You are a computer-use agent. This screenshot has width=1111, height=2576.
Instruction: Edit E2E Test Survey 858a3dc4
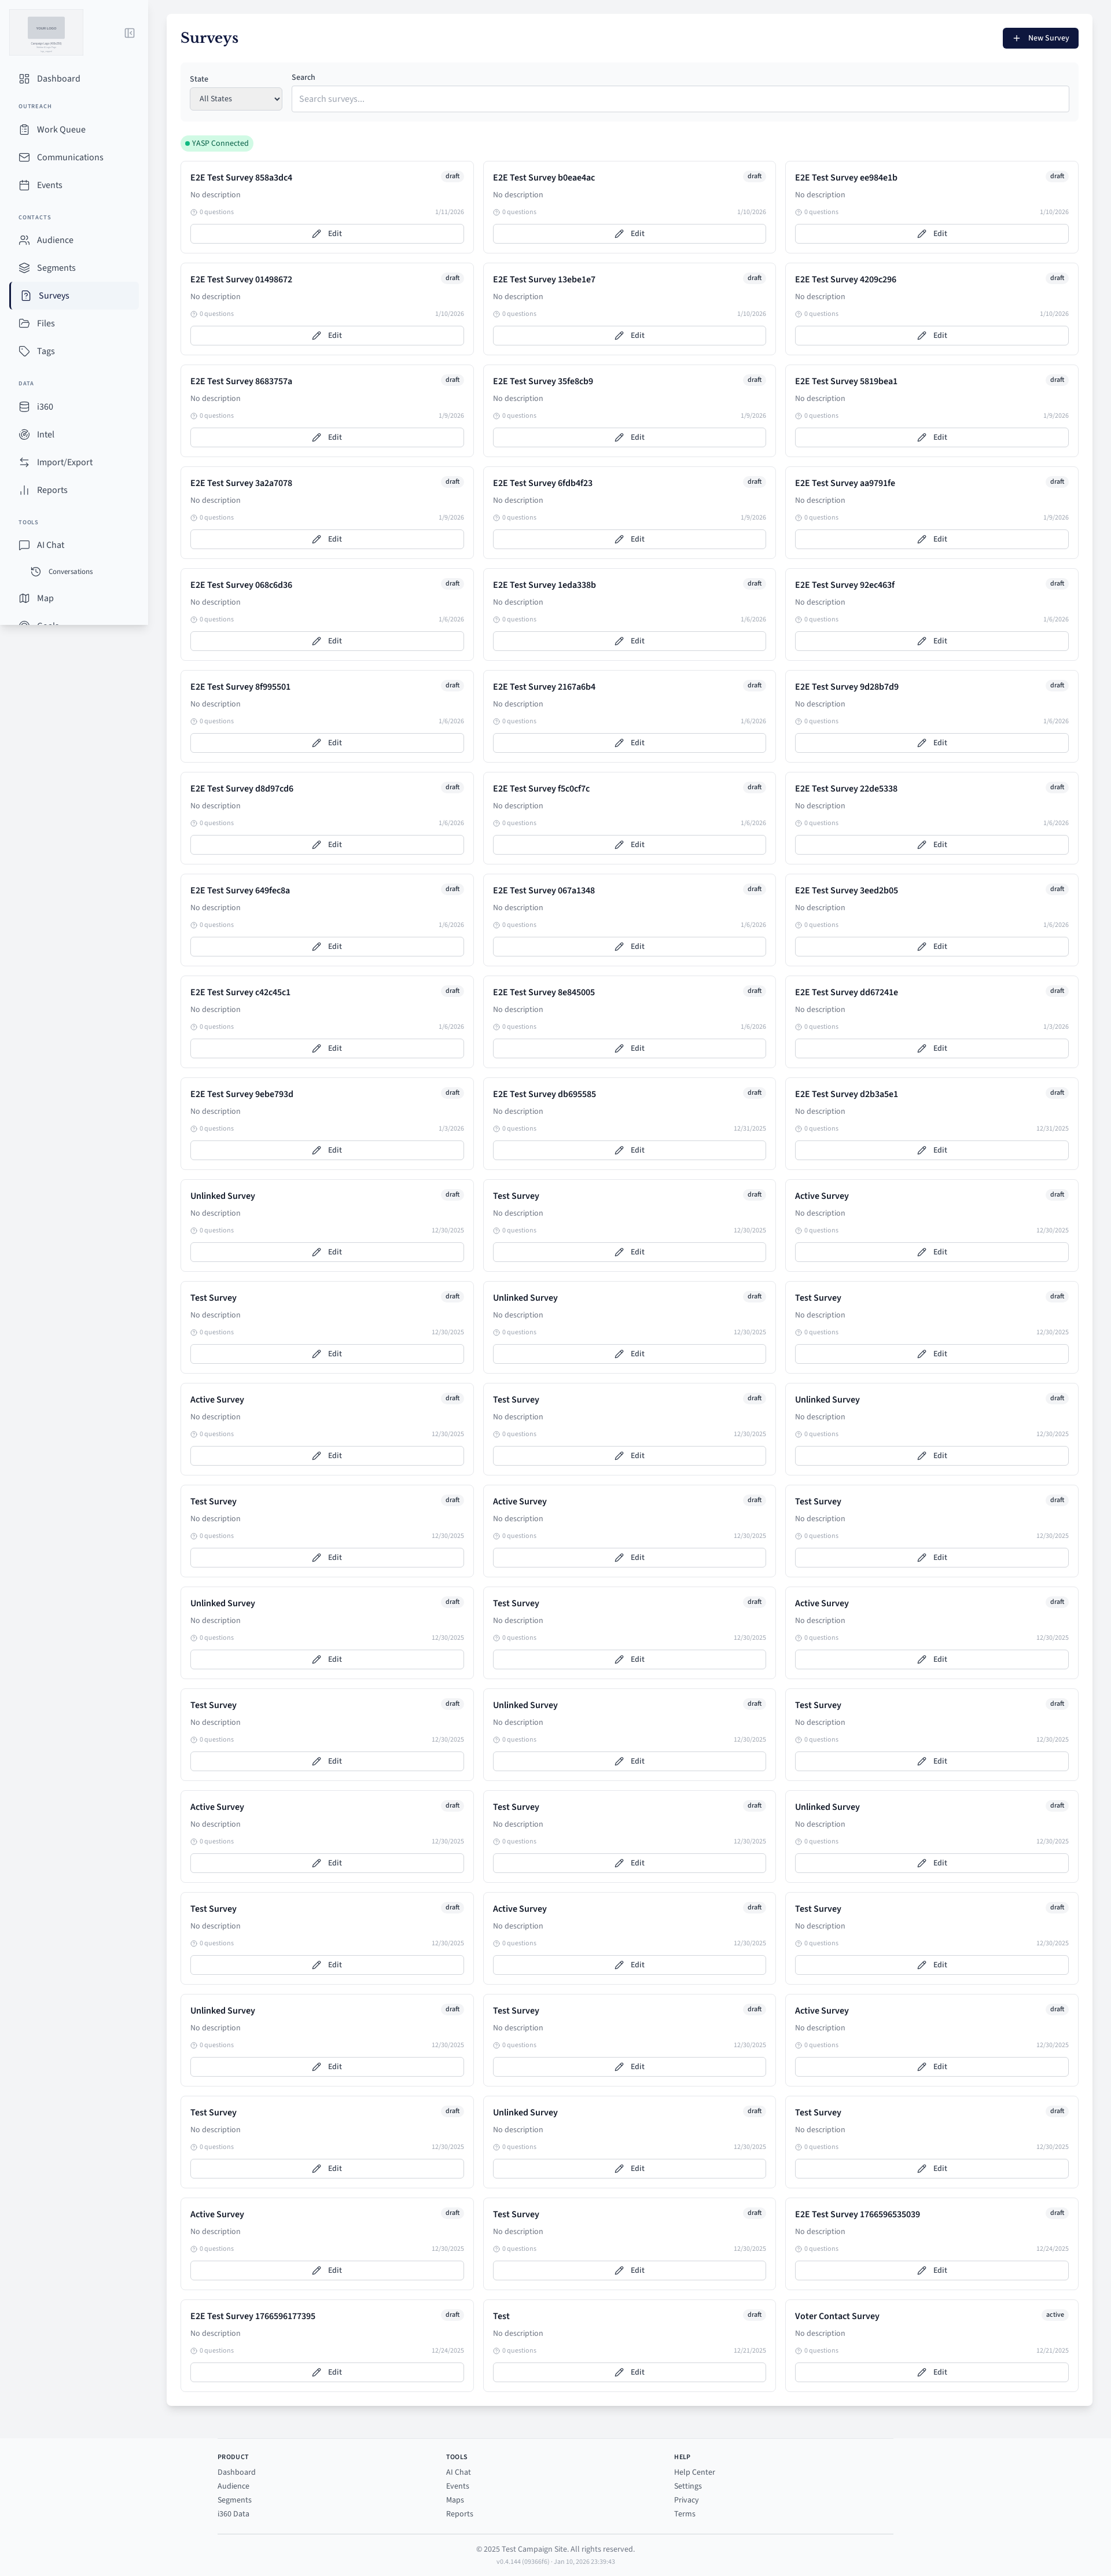(327, 234)
